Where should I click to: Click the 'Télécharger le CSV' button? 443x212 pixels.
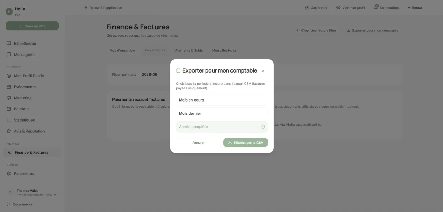[x=245, y=143]
